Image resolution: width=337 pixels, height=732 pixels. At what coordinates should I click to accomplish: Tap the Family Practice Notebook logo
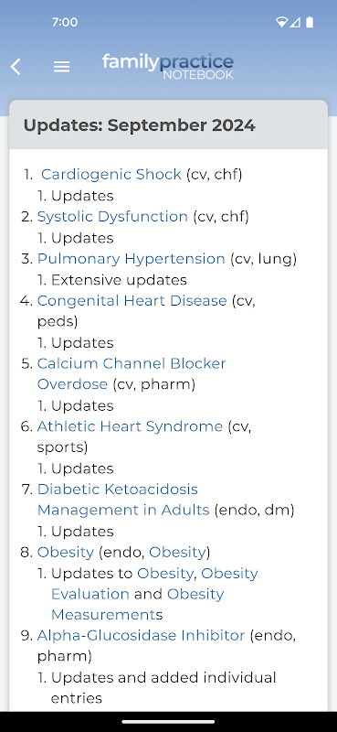(168, 67)
